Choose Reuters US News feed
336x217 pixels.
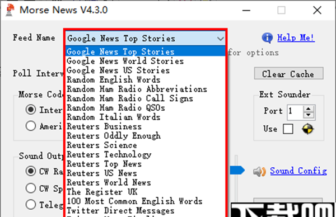tap(145, 173)
